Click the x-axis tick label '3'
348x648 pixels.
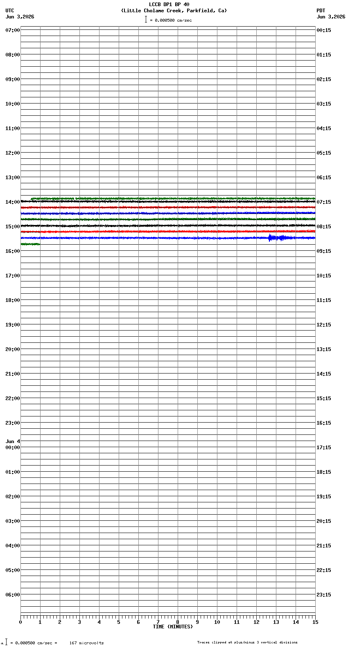click(x=79, y=622)
